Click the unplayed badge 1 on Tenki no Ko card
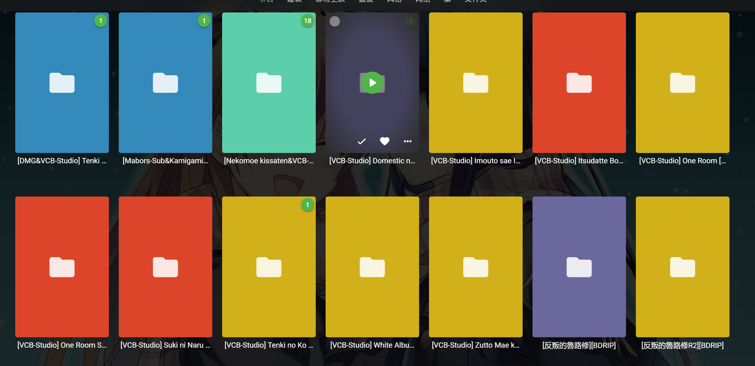The image size is (755, 366). (x=308, y=205)
